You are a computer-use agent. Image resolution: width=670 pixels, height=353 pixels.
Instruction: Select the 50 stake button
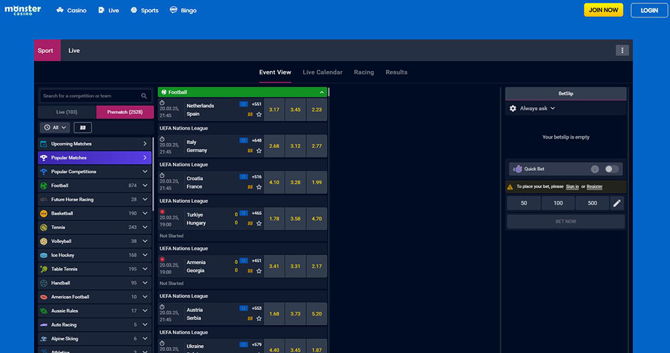[x=524, y=204]
